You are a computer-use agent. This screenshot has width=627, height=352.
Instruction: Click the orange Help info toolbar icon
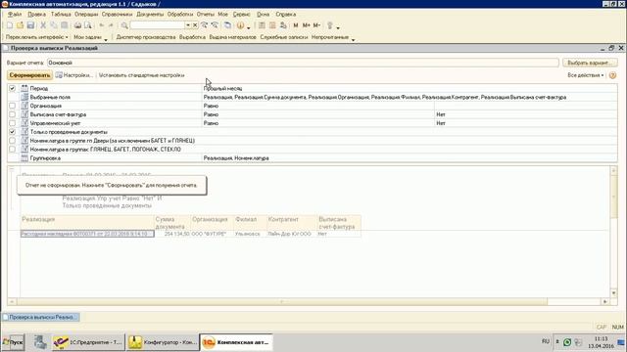coord(240,25)
